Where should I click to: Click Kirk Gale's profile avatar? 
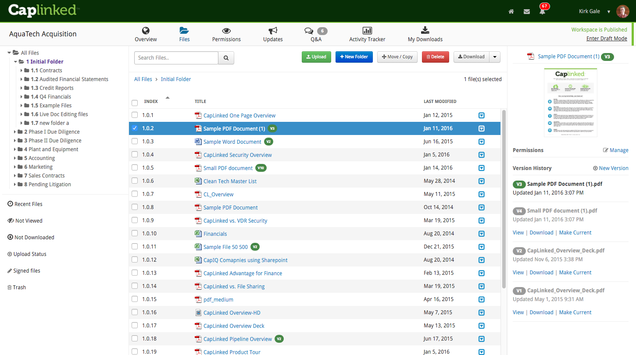[x=622, y=11]
